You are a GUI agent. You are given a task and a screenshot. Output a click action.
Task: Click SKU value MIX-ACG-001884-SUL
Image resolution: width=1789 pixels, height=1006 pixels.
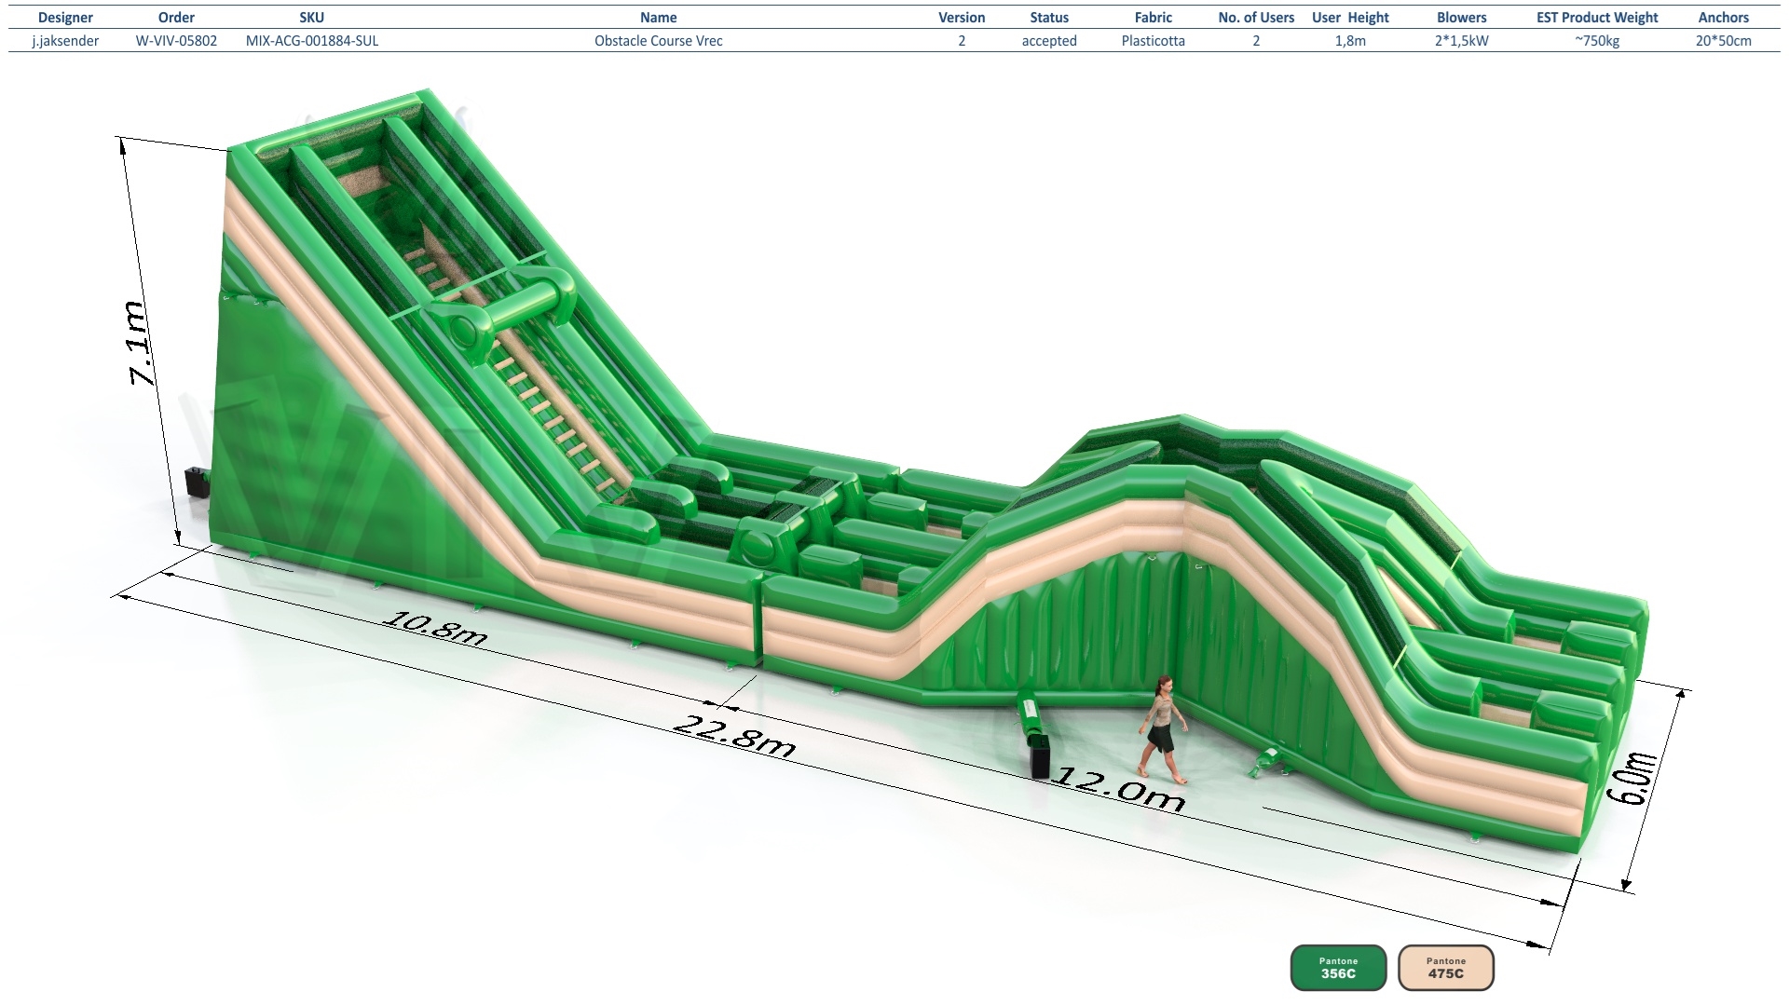(312, 41)
